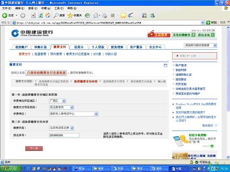230x172 pixels.
Task: Open the 网页定制 sidebar link
Action: point(181,84)
